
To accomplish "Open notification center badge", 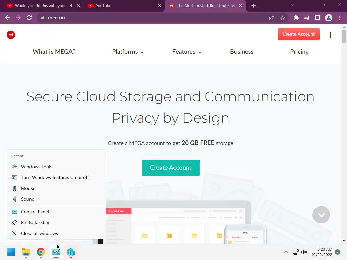I will (x=338, y=252).
